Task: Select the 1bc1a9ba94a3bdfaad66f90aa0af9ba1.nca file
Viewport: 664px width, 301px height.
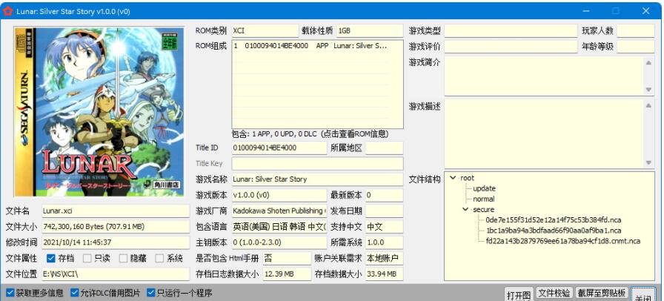Action: click(554, 231)
